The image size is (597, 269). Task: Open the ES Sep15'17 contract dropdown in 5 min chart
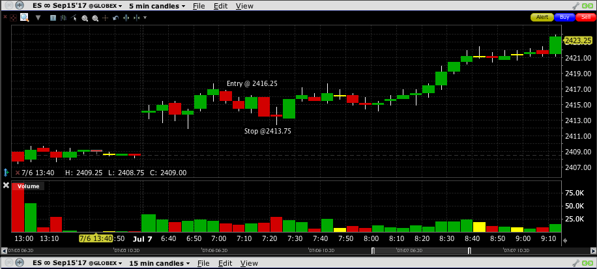point(78,6)
